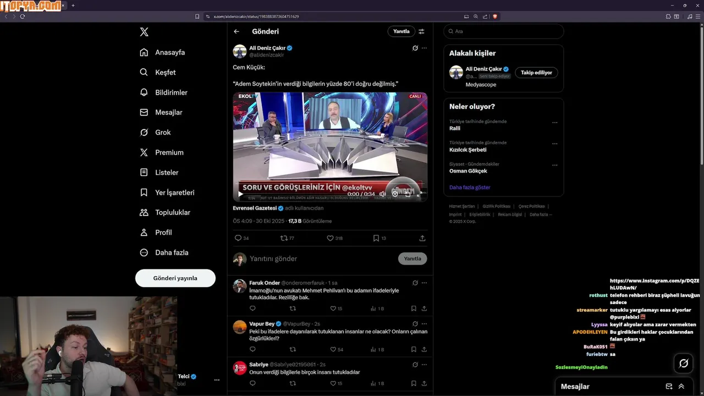This screenshot has width=704, height=396.
Task: Open Telci account switcher menu
Action: pos(217,380)
